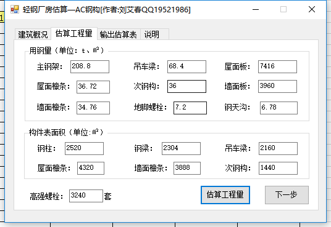Click the application icon in title bar
The height and width of the screenshot is (227, 331).
[15, 9]
